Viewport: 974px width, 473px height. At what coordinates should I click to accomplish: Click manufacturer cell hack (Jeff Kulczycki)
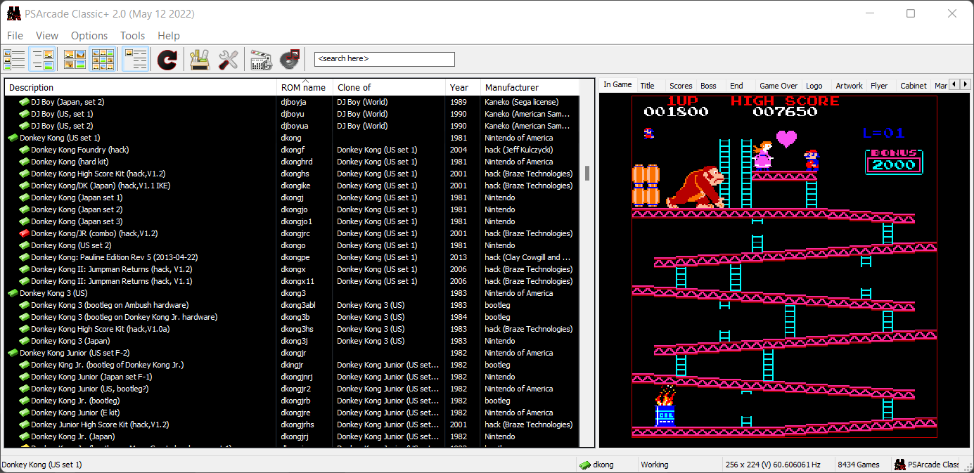click(519, 150)
